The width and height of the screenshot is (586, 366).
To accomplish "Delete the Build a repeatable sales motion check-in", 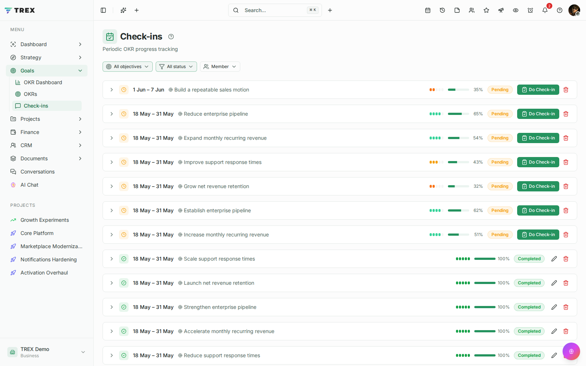I will click(x=566, y=90).
